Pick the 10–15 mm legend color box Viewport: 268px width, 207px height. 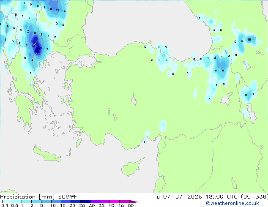pyautogui.click(x=56, y=202)
